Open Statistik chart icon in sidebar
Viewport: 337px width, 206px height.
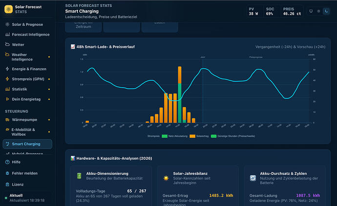(x=7, y=89)
